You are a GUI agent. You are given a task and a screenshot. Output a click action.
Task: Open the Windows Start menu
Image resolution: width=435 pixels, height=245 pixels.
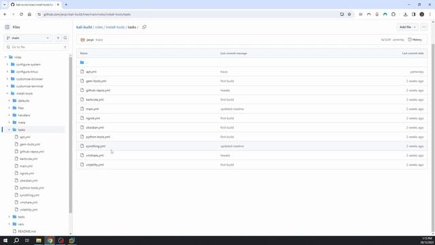point(5,240)
